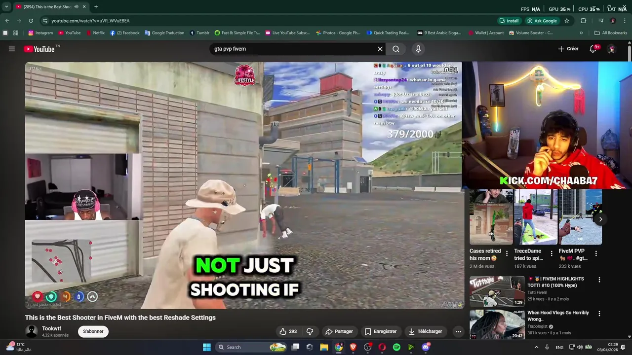Viewport: 632px width, 355px height.
Task: Open options for 'When Hood Vlogs' video
Action: [x=599, y=314]
